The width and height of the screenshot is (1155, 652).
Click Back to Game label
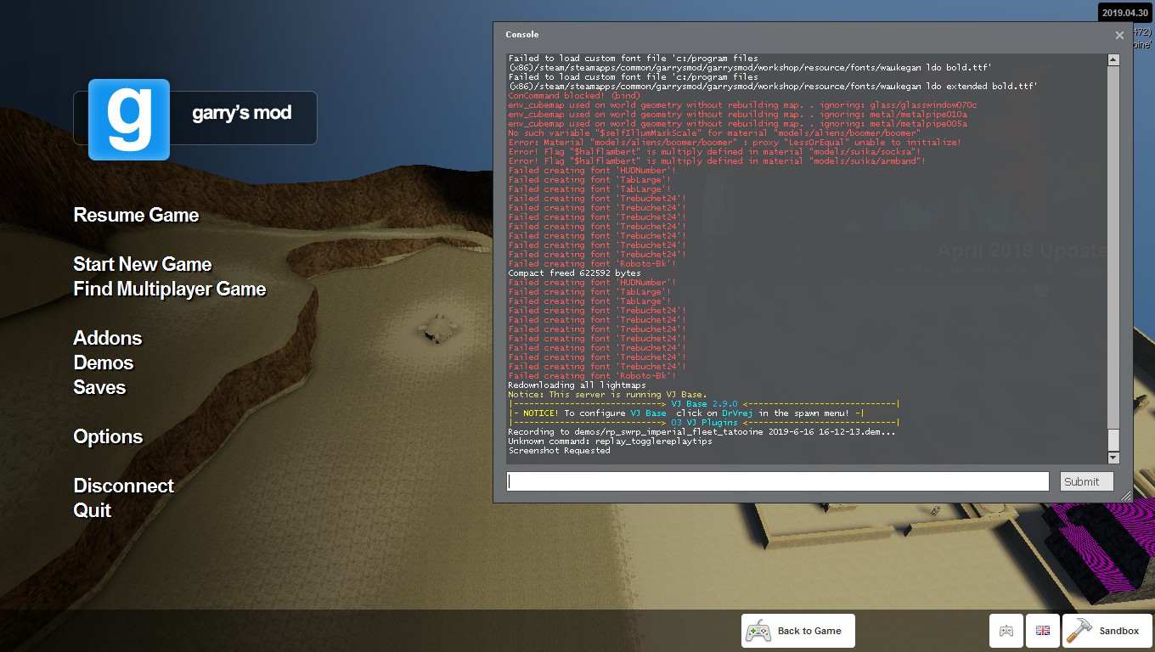(x=809, y=631)
